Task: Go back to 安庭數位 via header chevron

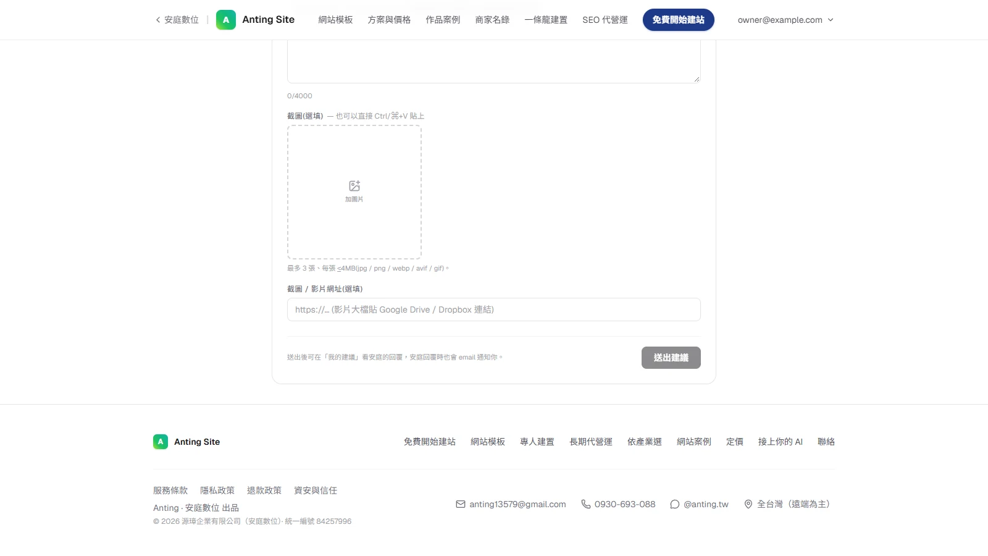Action: (177, 20)
